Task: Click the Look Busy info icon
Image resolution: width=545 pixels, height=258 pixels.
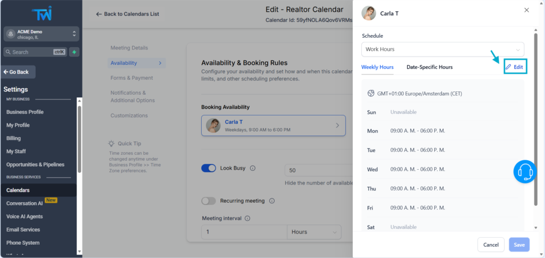Action: 253,169
